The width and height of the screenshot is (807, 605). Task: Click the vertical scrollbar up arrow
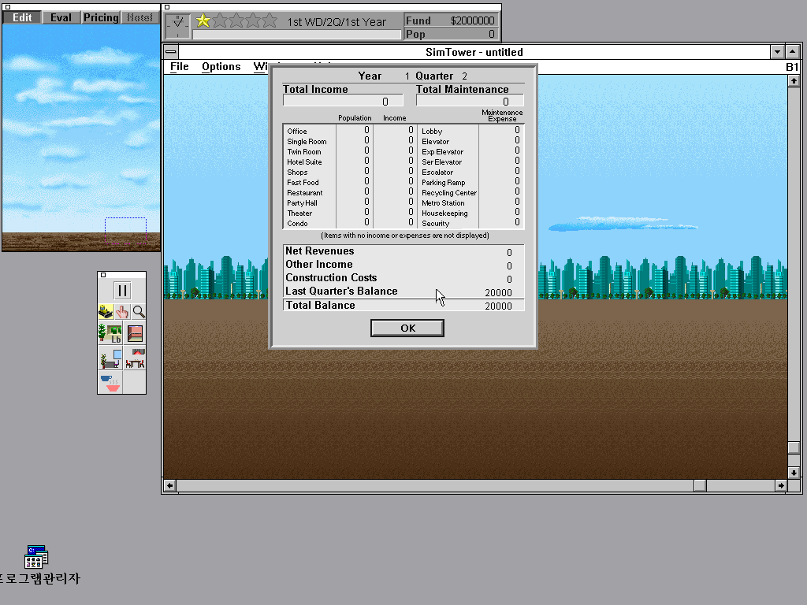tap(794, 81)
